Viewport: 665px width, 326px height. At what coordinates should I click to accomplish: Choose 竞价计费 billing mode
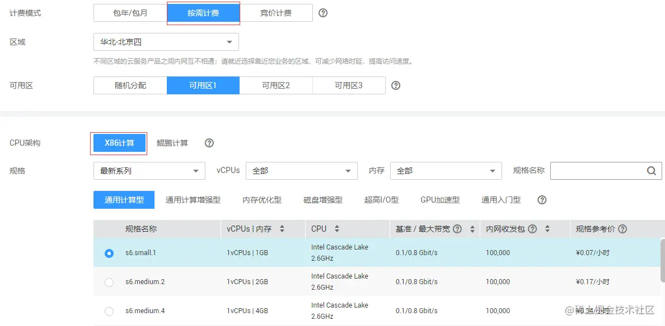click(276, 13)
